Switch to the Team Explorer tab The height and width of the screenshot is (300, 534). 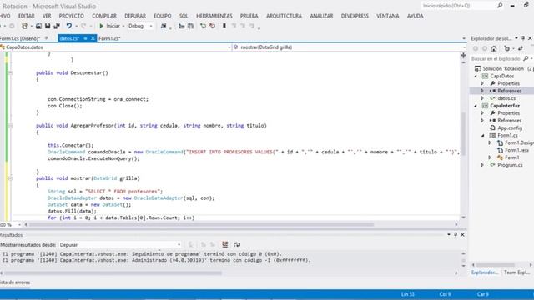pyautogui.click(x=516, y=272)
